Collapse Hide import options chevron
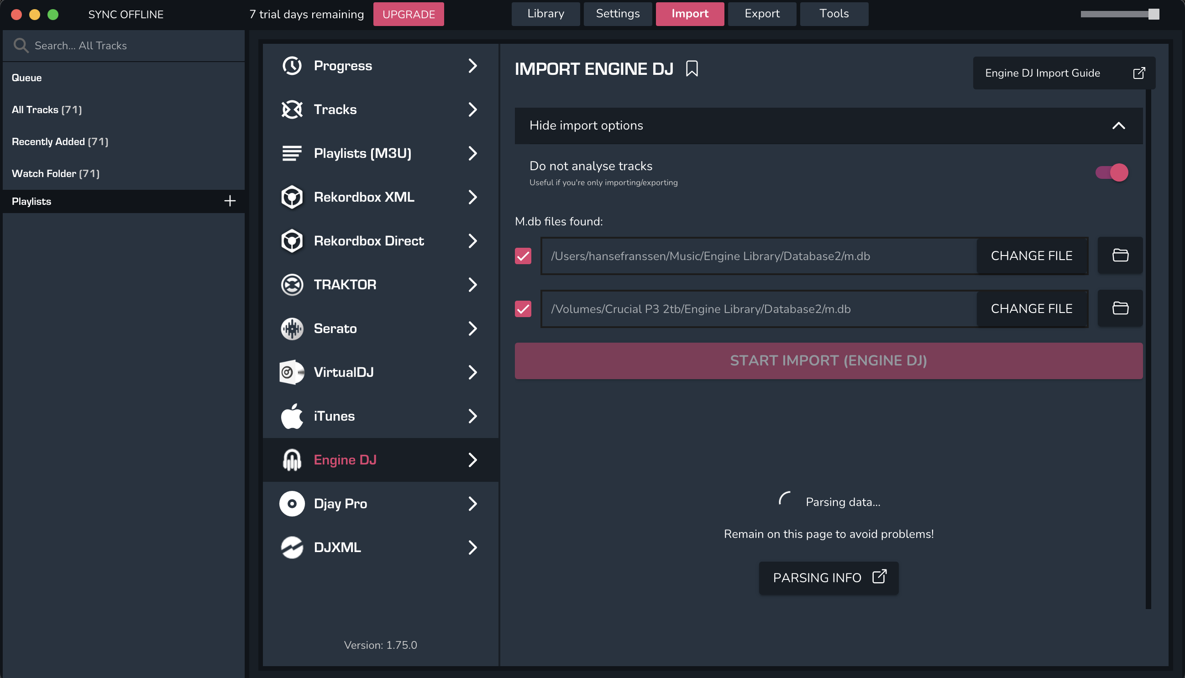 pyautogui.click(x=1118, y=126)
